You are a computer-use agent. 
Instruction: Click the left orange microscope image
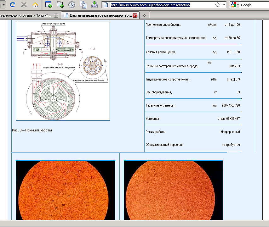tap(66, 190)
